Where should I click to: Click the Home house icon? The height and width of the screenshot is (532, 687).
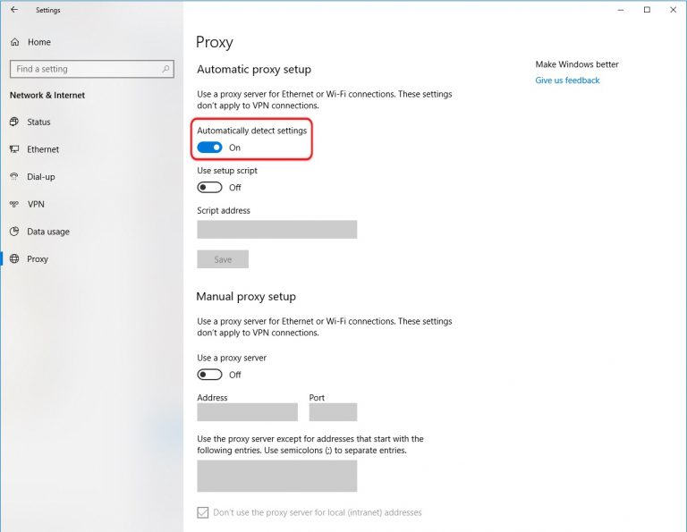pyautogui.click(x=15, y=42)
